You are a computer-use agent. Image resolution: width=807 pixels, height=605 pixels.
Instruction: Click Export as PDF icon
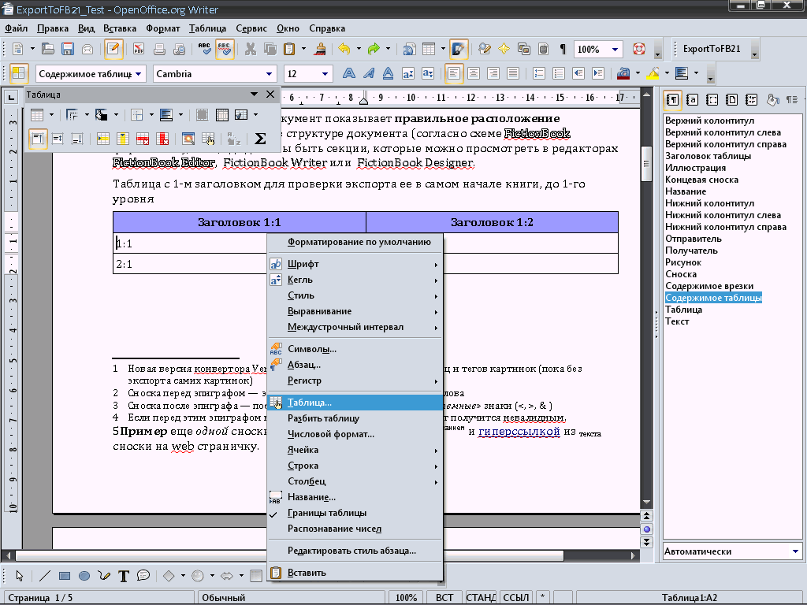139,49
